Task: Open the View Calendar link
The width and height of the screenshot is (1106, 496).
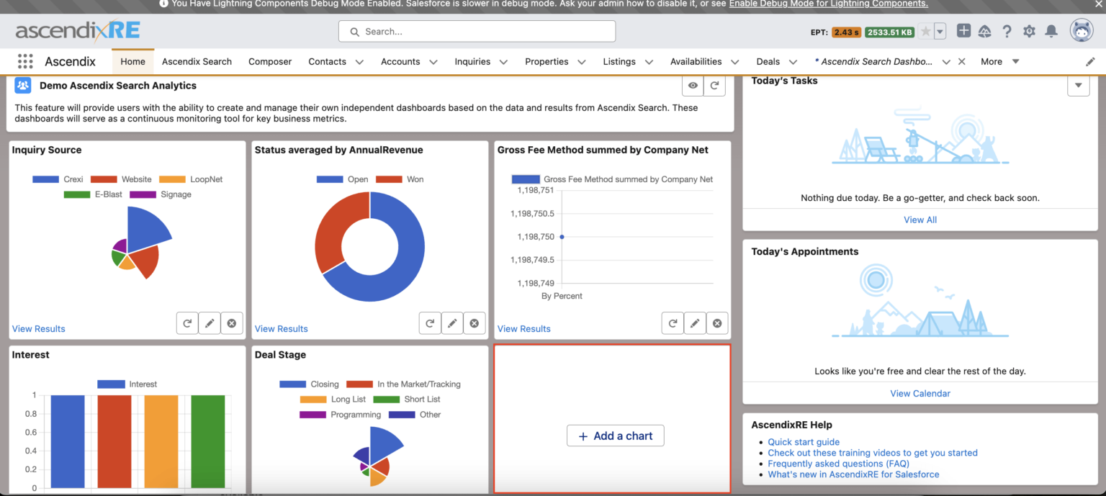Action: 920,393
